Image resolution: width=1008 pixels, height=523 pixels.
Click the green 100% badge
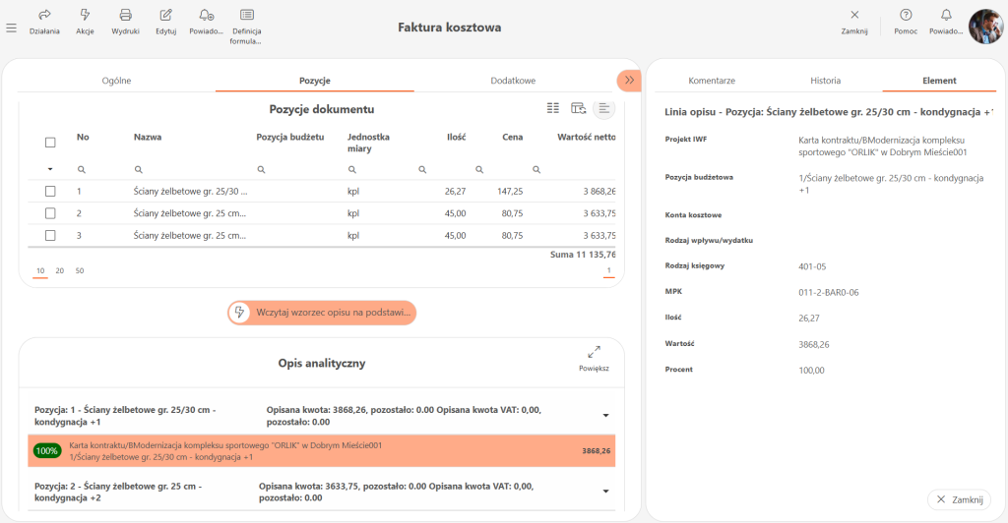(x=47, y=451)
